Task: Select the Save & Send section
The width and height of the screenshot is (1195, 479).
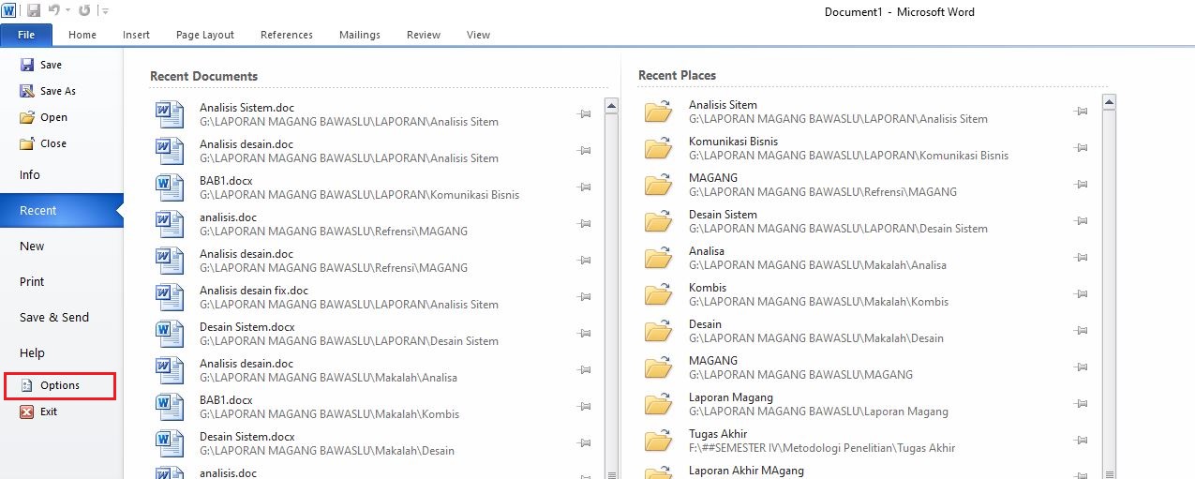Action: (61, 318)
